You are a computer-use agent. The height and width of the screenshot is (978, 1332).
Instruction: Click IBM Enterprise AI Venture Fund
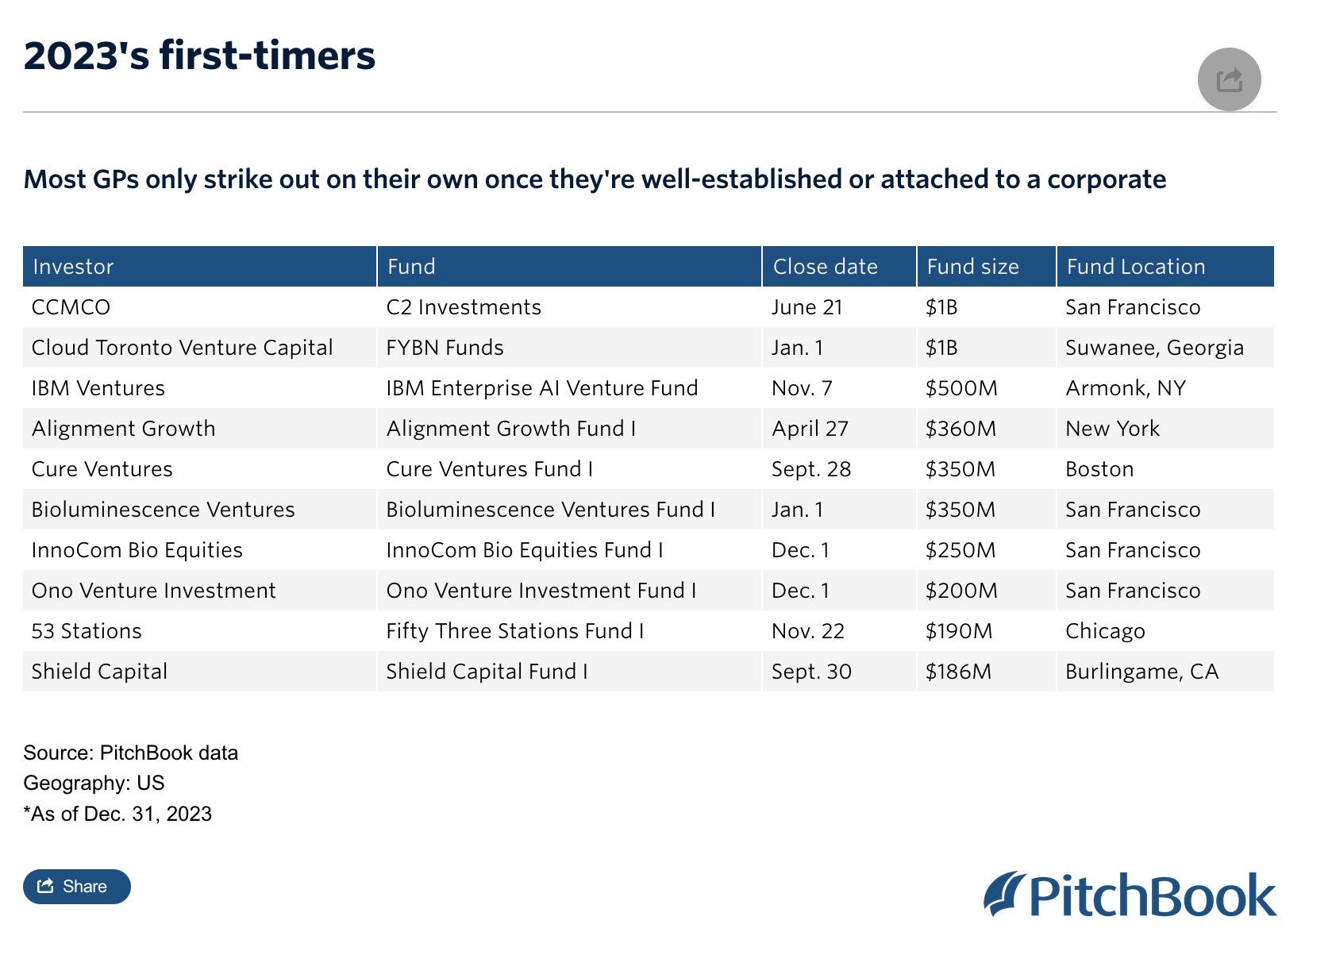pos(542,388)
